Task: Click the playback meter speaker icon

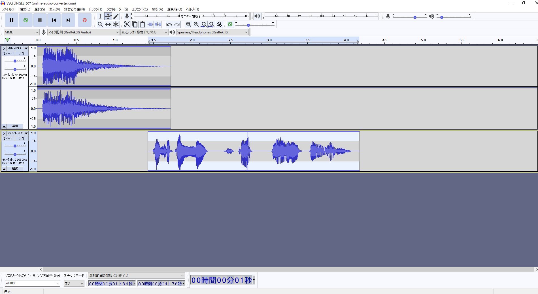Action: tap(257, 16)
